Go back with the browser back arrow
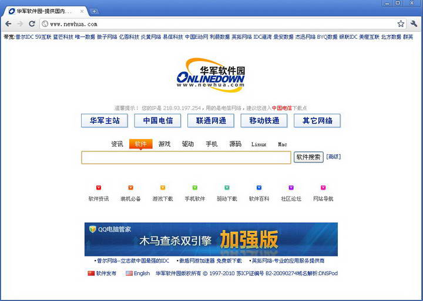Viewport: 423px width, 301px height. coord(8,23)
